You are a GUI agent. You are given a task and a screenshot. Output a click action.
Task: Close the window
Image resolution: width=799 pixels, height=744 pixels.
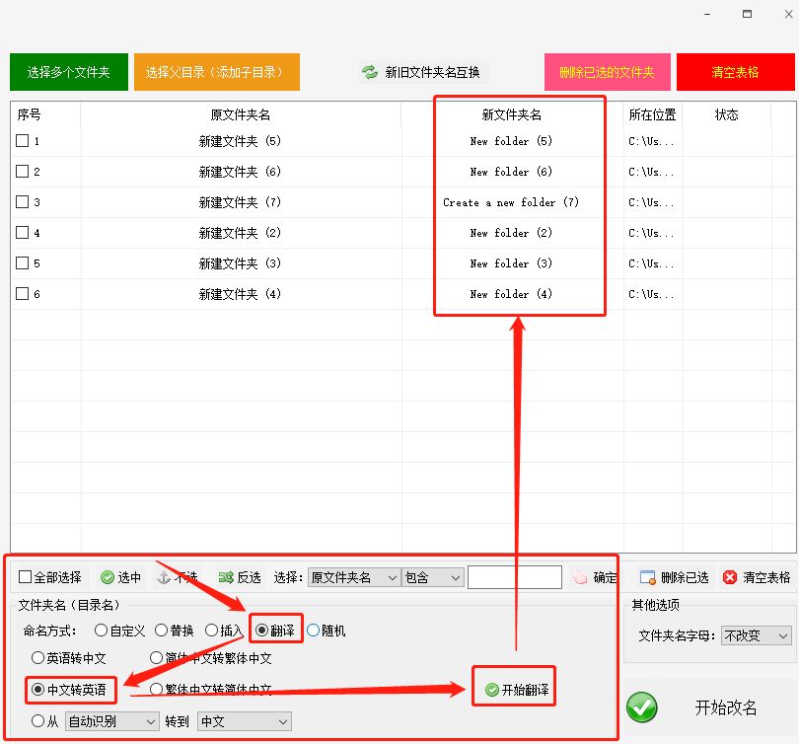(x=788, y=14)
